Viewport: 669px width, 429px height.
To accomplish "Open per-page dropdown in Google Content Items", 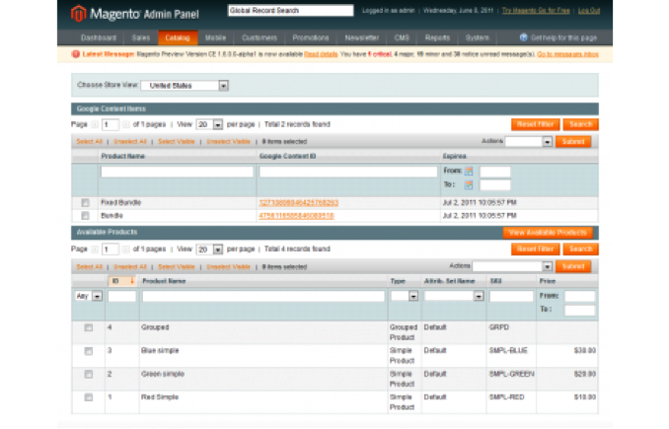I will (209, 124).
